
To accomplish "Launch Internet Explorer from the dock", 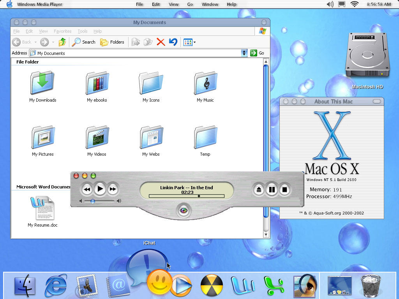I will pos(56,286).
